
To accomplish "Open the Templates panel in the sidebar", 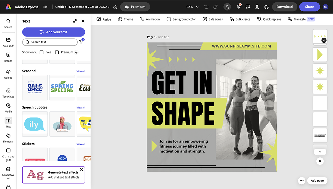I will coord(8,93).
